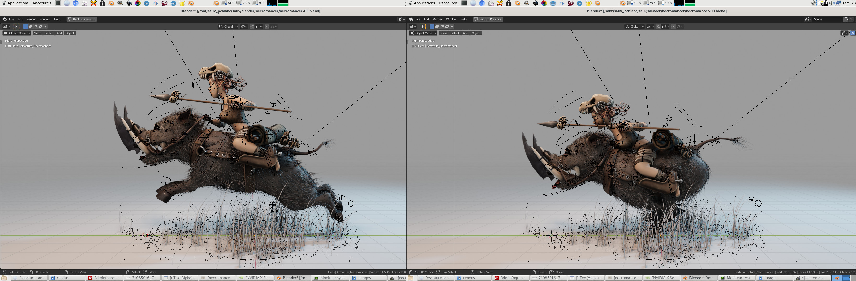The width and height of the screenshot is (856, 281).
Task: Open Chromium browser from left top panel
Action: coord(76,3)
